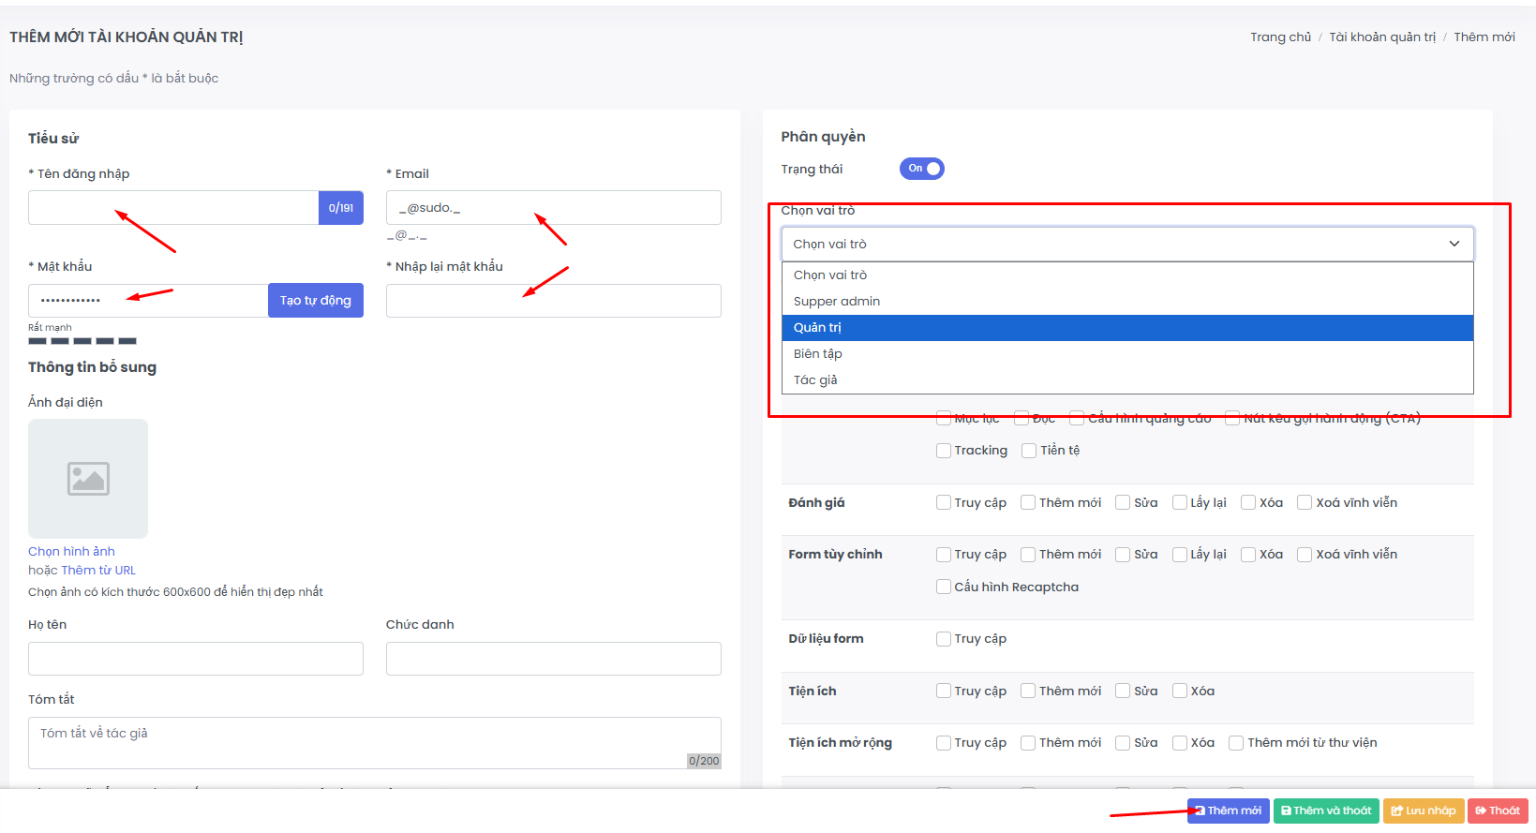Click the 'Thoát' exit button
The image size is (1536, 833).
tap(1498, 811)
